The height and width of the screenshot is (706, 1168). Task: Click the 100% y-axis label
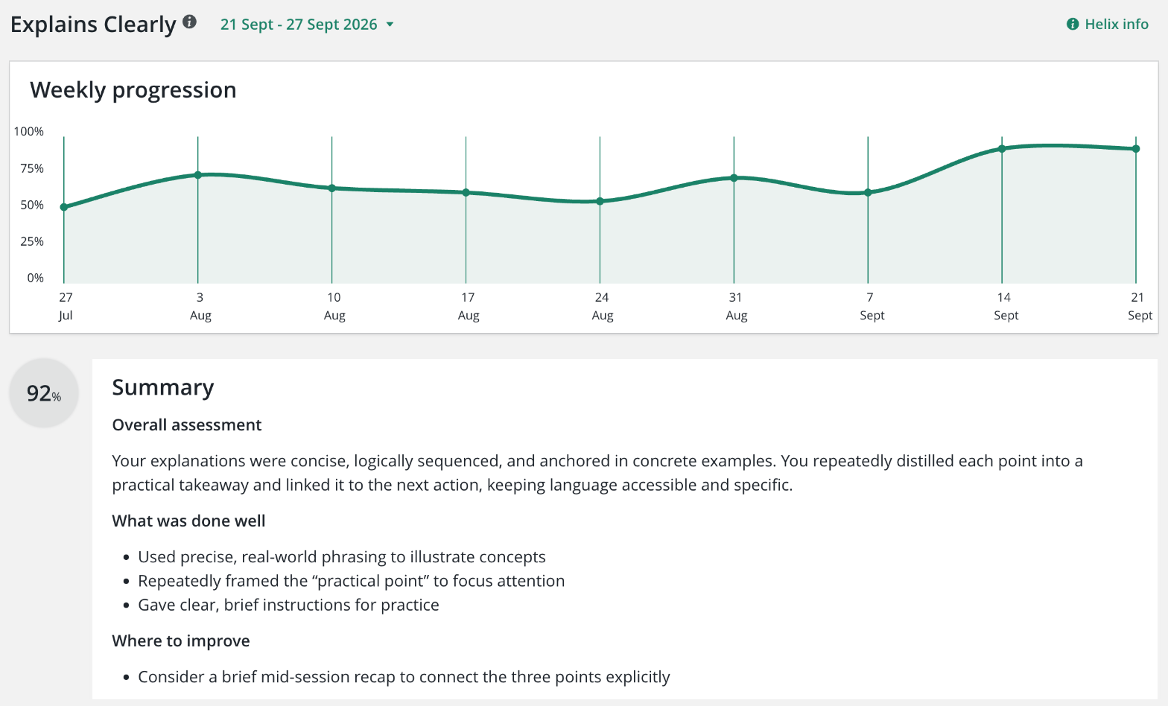click(x=29, y=132)
